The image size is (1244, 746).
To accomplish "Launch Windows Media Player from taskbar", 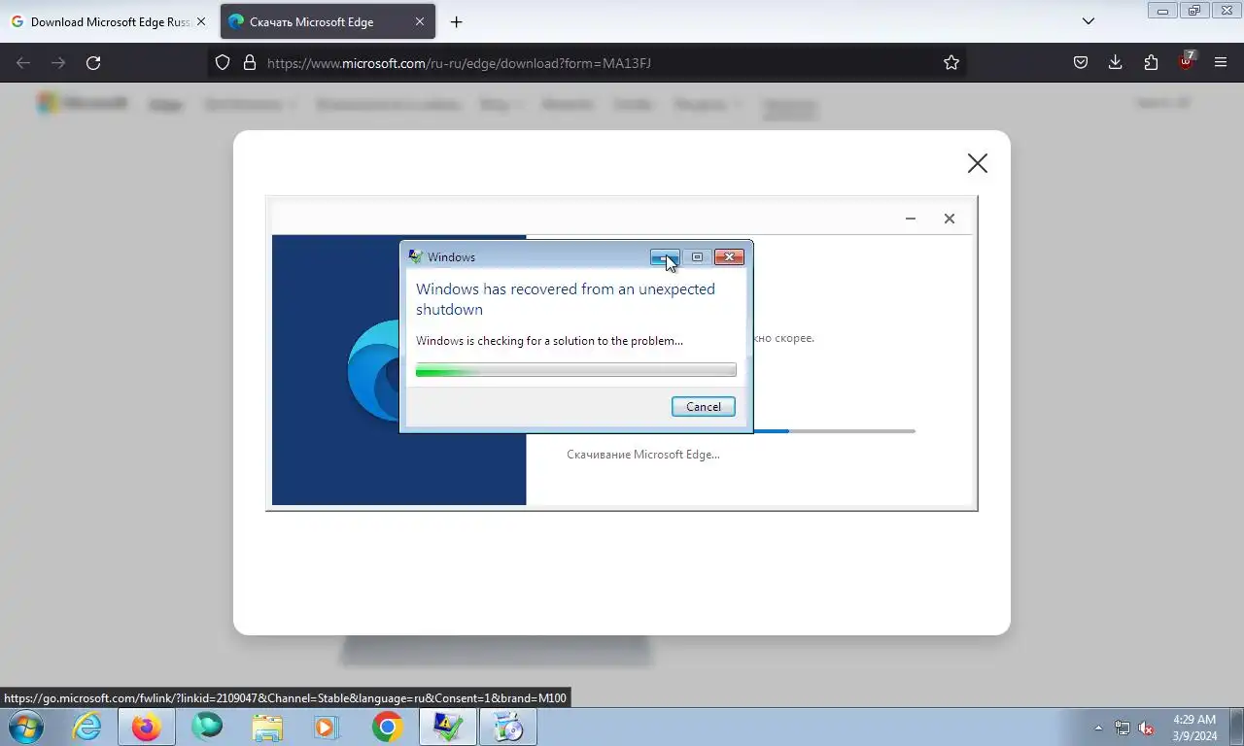I will point(327,727).
